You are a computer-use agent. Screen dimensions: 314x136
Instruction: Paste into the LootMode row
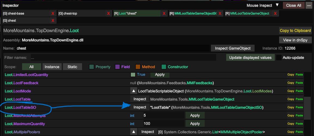coord(299,91)
